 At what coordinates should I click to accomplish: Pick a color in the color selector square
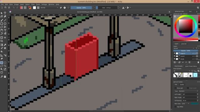point(186,26)
